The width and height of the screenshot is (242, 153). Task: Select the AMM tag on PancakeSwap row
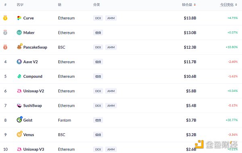(x=111, y=47)
